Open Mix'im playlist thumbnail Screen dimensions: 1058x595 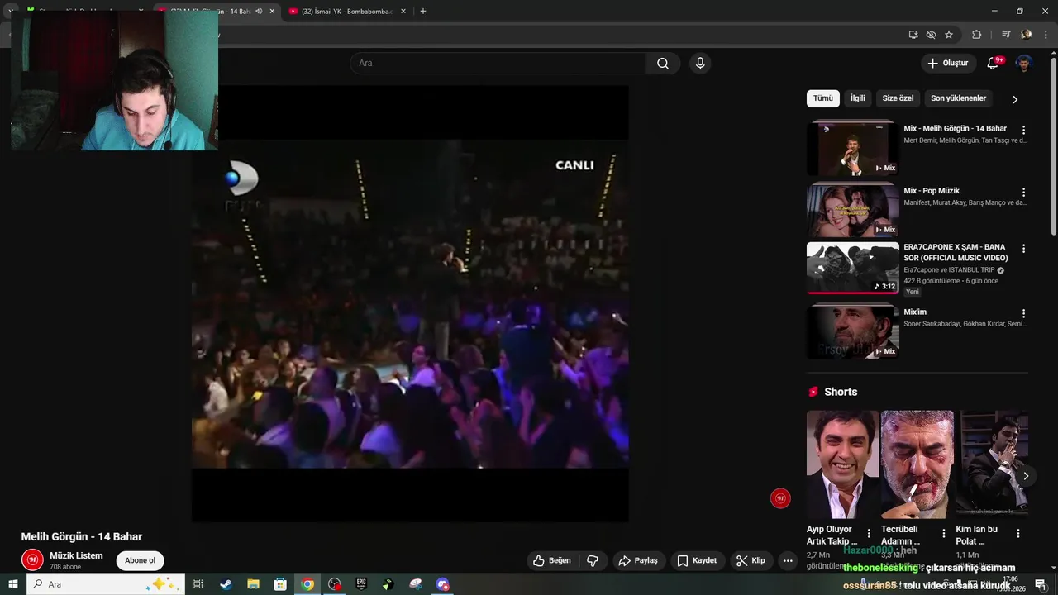pyautogui.click(x=853, y=331)
